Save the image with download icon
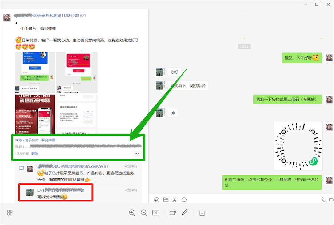Viewport: 334px width, 225px height. click(x=202, y=213)
